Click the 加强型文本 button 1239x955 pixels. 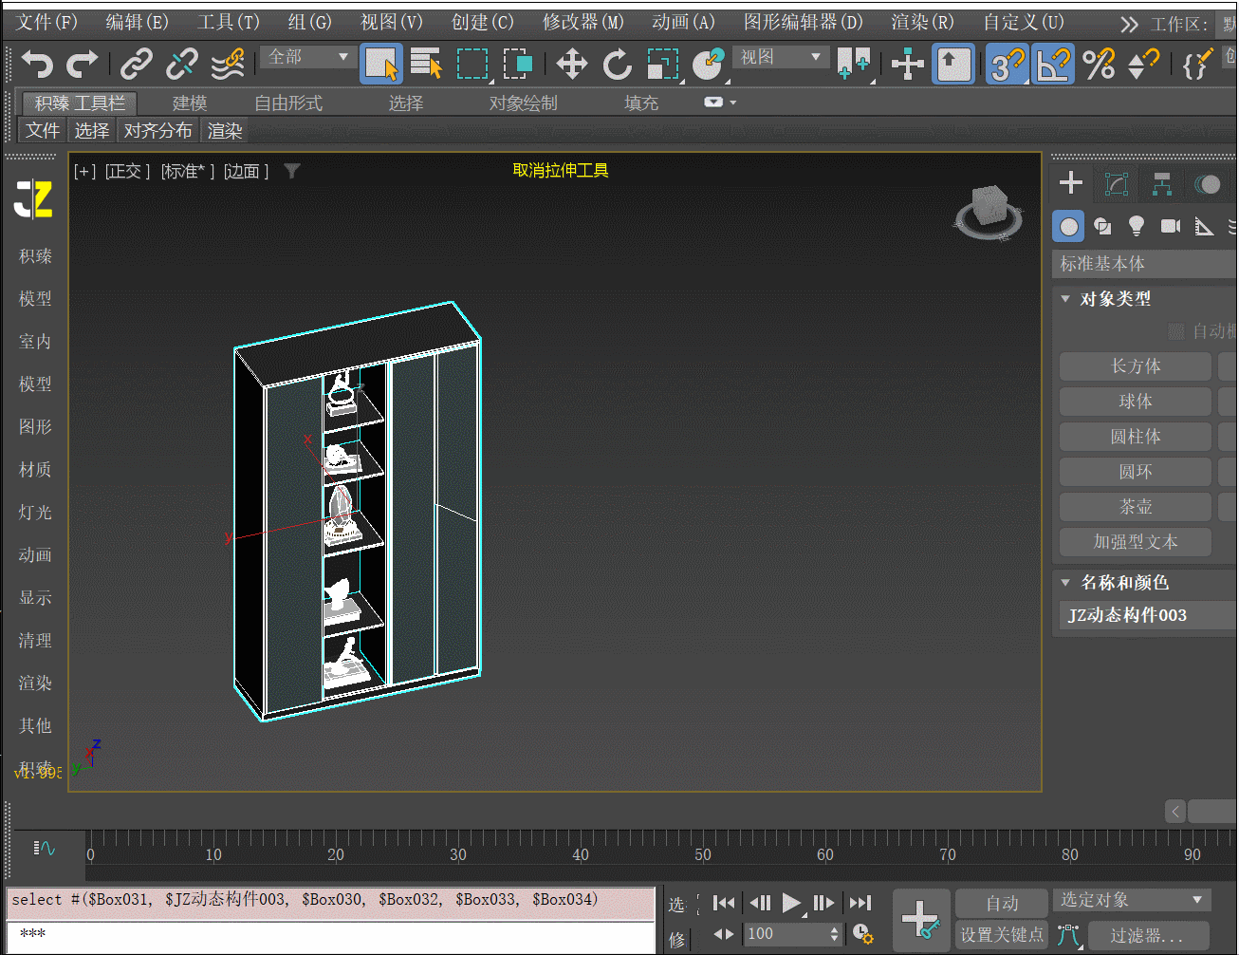click(x=1136, y=542)
